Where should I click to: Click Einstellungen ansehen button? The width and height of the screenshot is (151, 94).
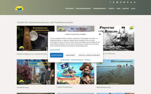point(89,55)
